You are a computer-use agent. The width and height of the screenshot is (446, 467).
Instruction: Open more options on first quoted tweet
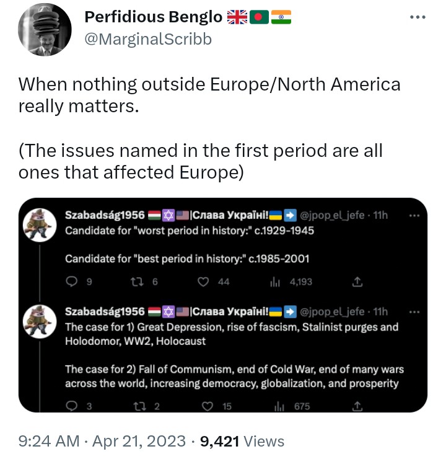pos(414,215)
